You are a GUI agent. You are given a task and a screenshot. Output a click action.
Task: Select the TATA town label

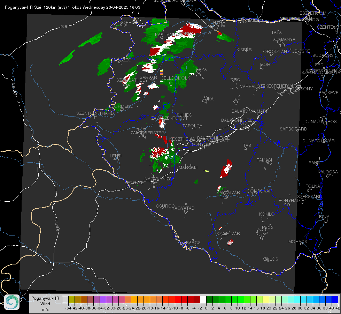coord(277,32)
